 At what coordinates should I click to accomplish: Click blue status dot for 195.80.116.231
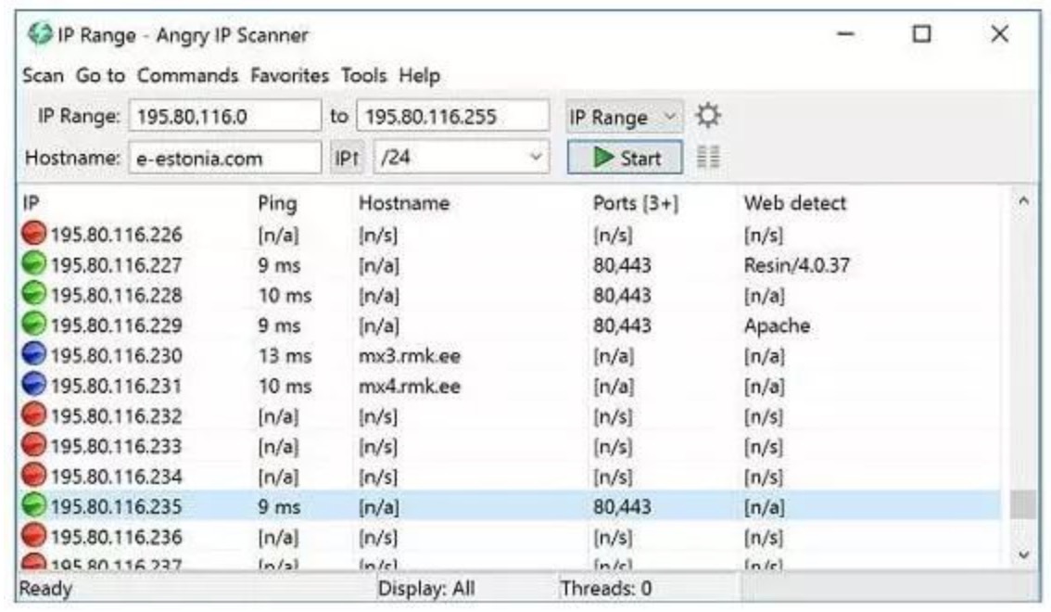point(33,385)
